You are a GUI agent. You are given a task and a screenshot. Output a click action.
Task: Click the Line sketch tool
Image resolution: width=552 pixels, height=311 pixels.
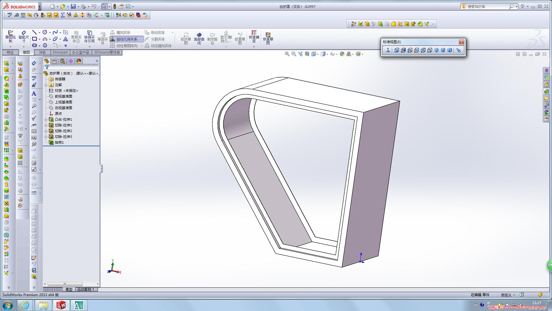34,32
